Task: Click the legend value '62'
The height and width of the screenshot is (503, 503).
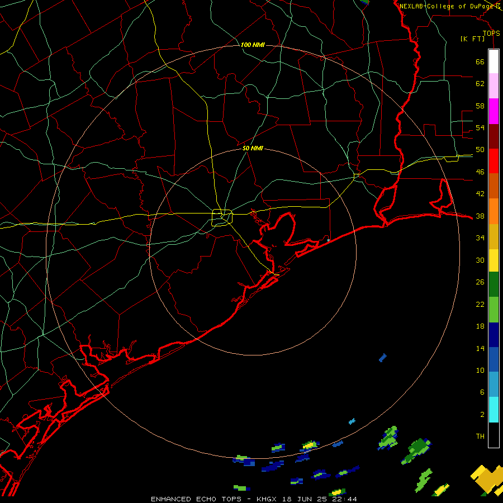Action: click(x=480, y=84)
